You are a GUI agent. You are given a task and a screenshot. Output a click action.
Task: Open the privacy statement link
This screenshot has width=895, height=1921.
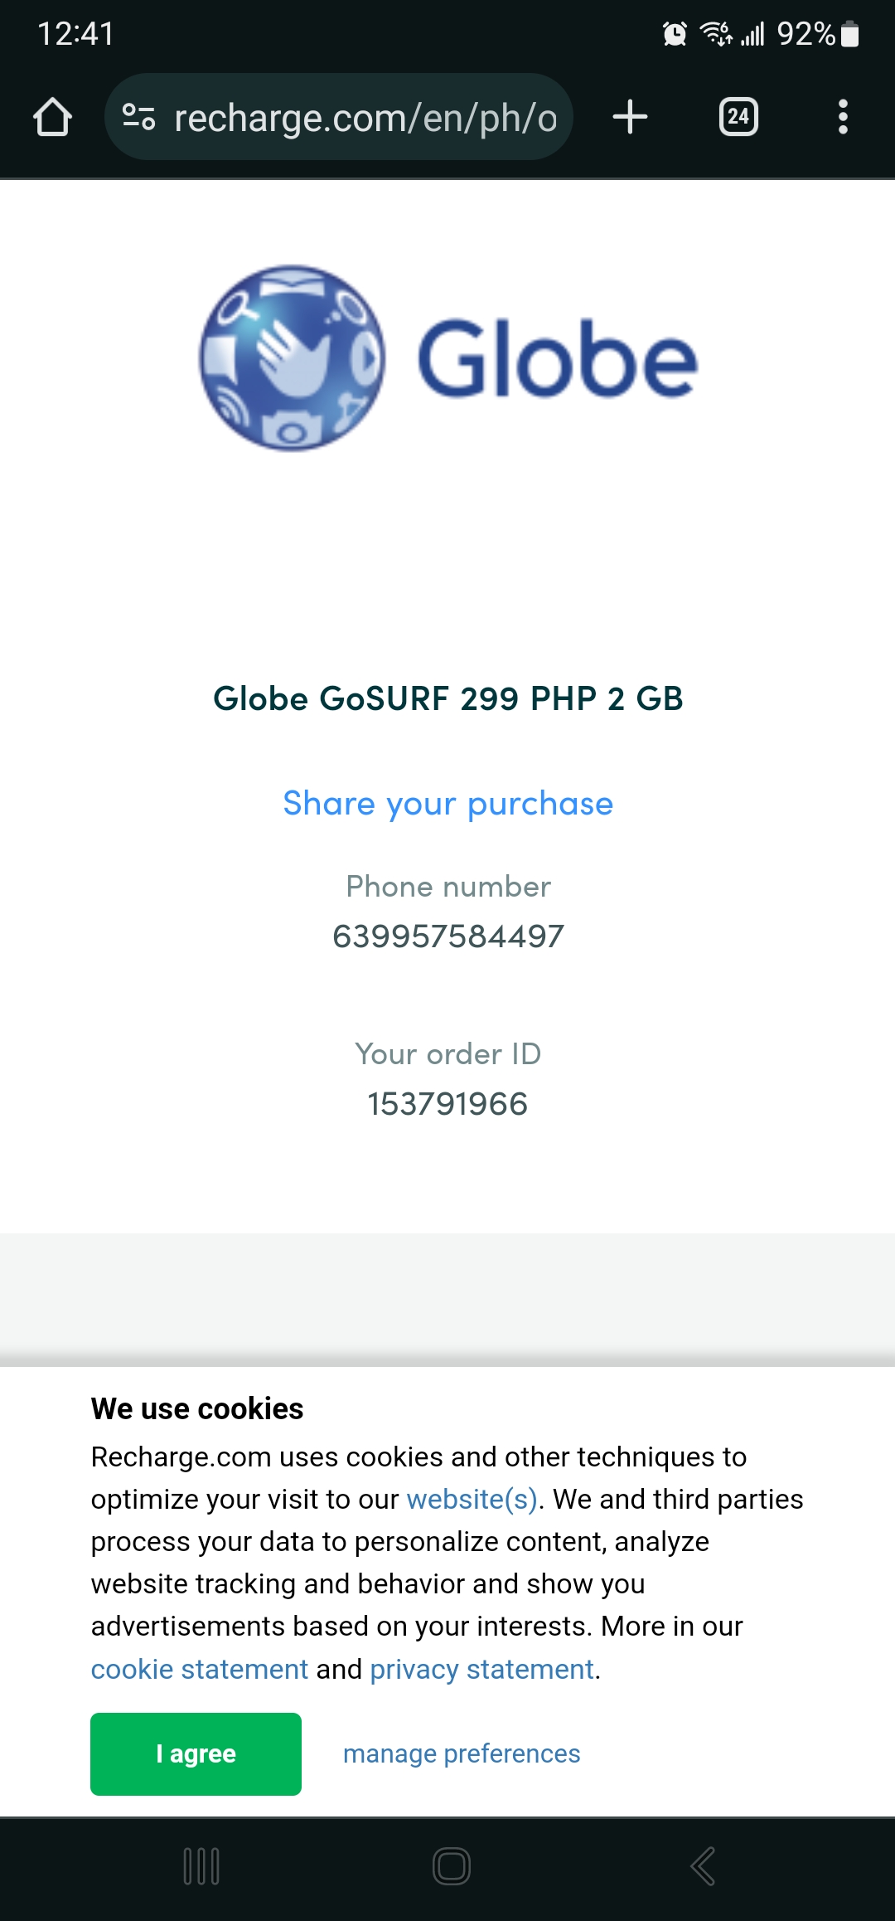tap(482, 1669)
